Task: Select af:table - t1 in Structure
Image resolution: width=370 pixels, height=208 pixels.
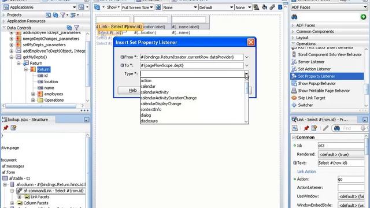Action: tap(19, 179)
